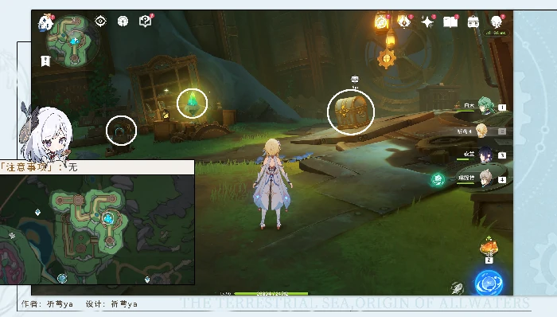Activate the Elemental Sight eye icon
Image resolution: width=557 pixels, height=317 pixels.
click(x=101, y=22)
